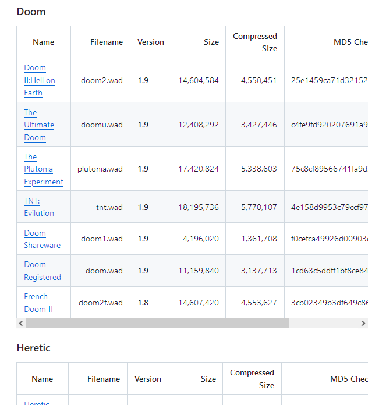The width and height of the screenshot is (386, 405).
Task: Click the Doom table Version column header
Action: 151,42
